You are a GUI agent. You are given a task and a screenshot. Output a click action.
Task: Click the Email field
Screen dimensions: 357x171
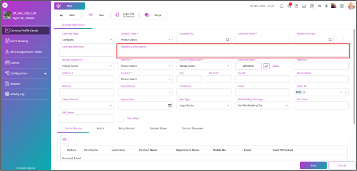click(x=262, y=92)
